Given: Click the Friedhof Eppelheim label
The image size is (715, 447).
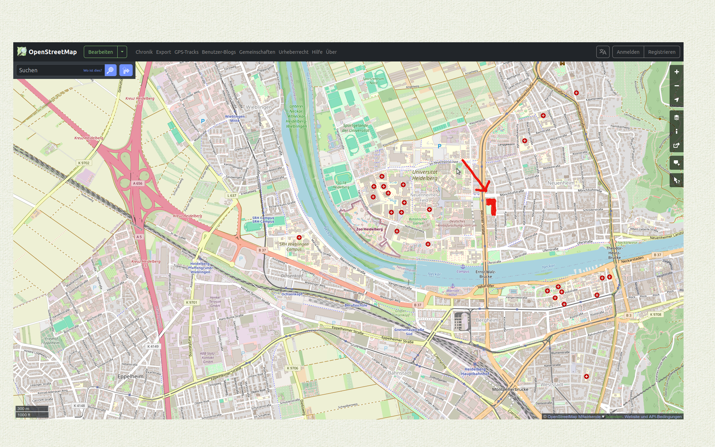Looking at the screenshot, I should (52, 341).
